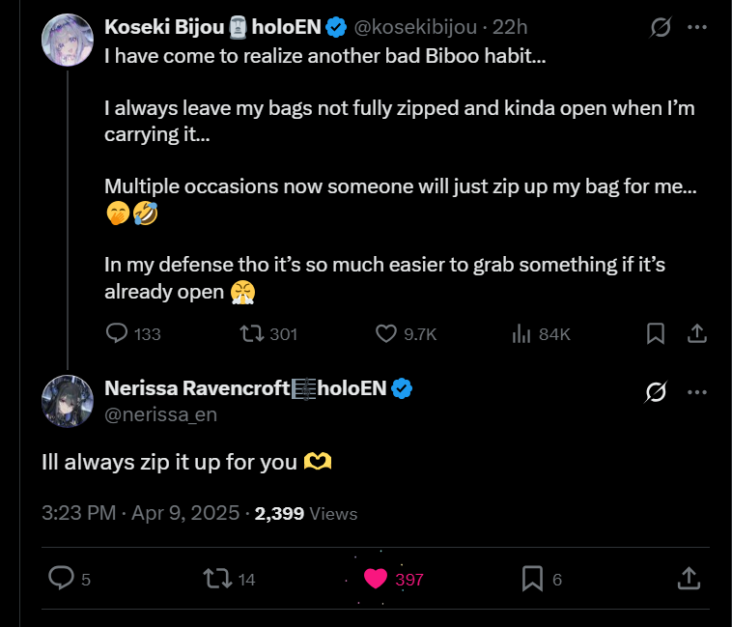Share Koseki Bijou's tweet
The width and height of the screenshot is (732, 627).
coord(695,333)
